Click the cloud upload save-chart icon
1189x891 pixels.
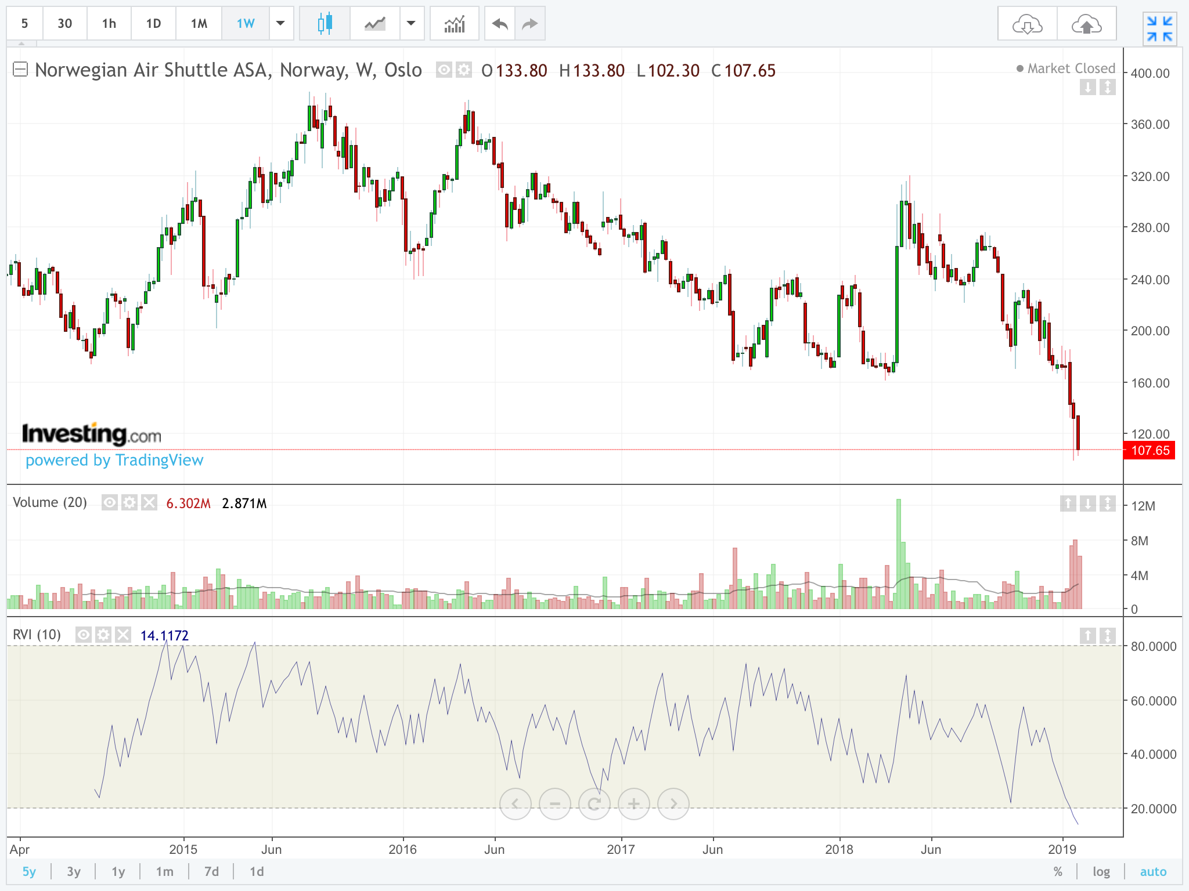pos(1086,25)
